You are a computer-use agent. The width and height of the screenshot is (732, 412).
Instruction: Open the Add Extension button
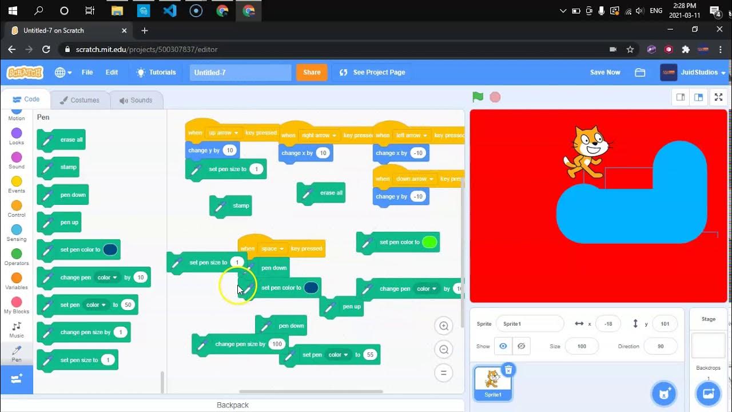(17, 379)
